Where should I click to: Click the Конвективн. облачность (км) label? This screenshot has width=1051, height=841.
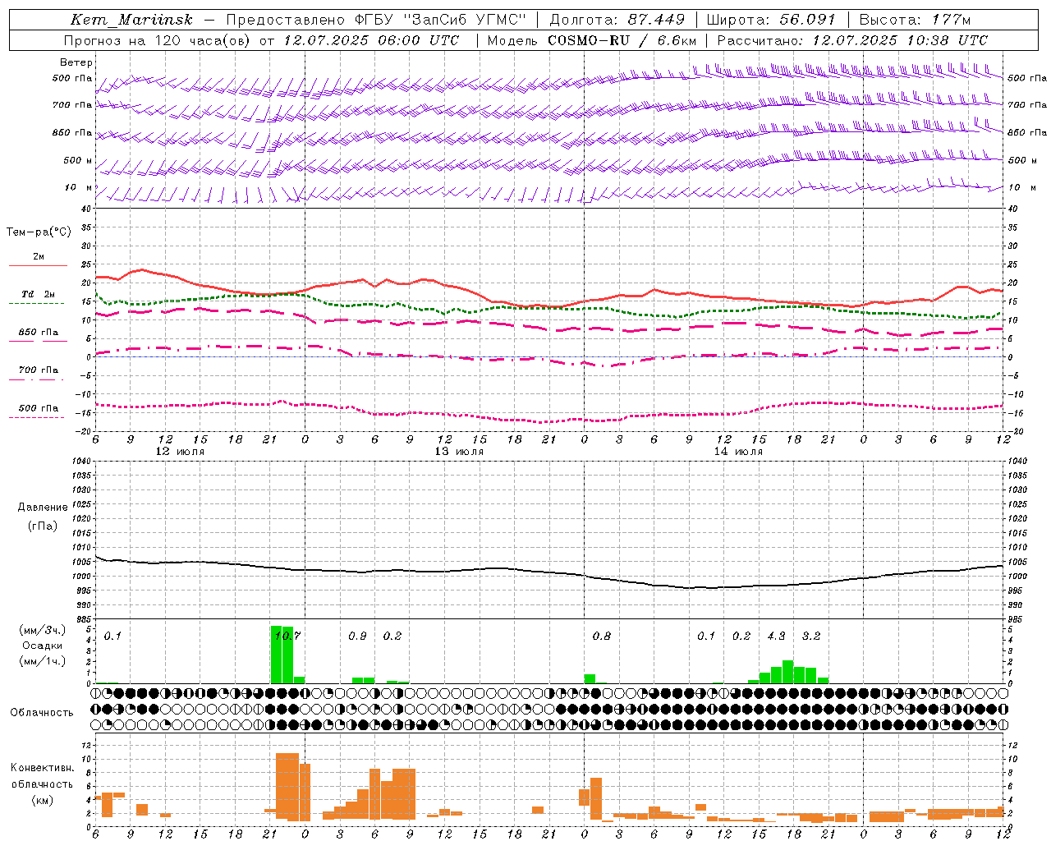[x=42, y=784]
